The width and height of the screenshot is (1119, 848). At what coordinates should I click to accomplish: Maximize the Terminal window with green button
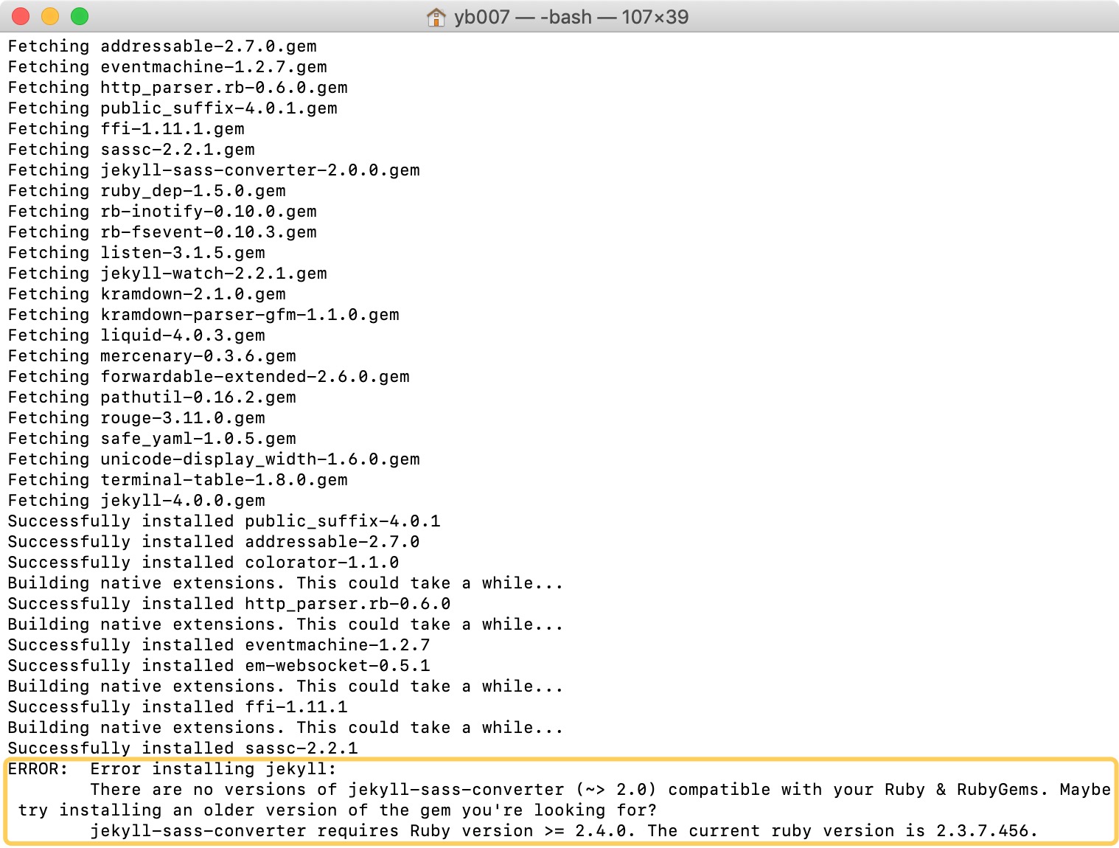(80, 16)
